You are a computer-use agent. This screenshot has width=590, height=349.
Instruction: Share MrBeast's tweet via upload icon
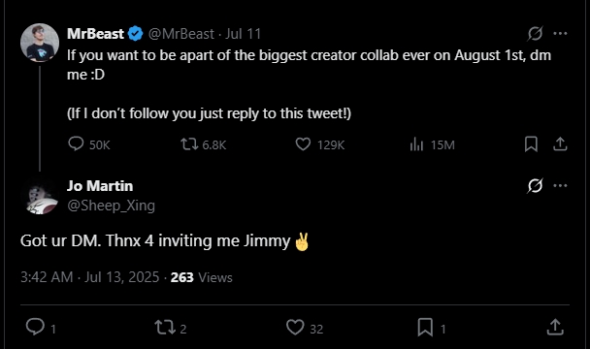[560, 144]
